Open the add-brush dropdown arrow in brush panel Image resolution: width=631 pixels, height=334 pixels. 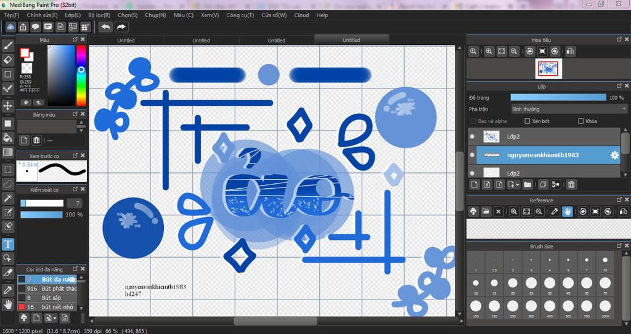55,318
